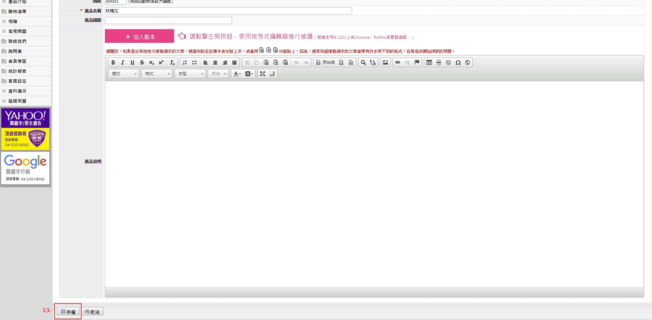Open the 大小 font size dropdown
Viewport: 652px width, 320px height.
click(218, 74)
